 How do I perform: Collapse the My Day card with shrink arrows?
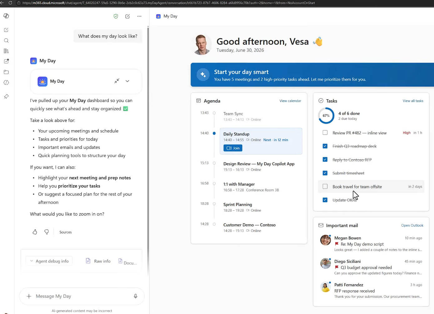point(117,81)
